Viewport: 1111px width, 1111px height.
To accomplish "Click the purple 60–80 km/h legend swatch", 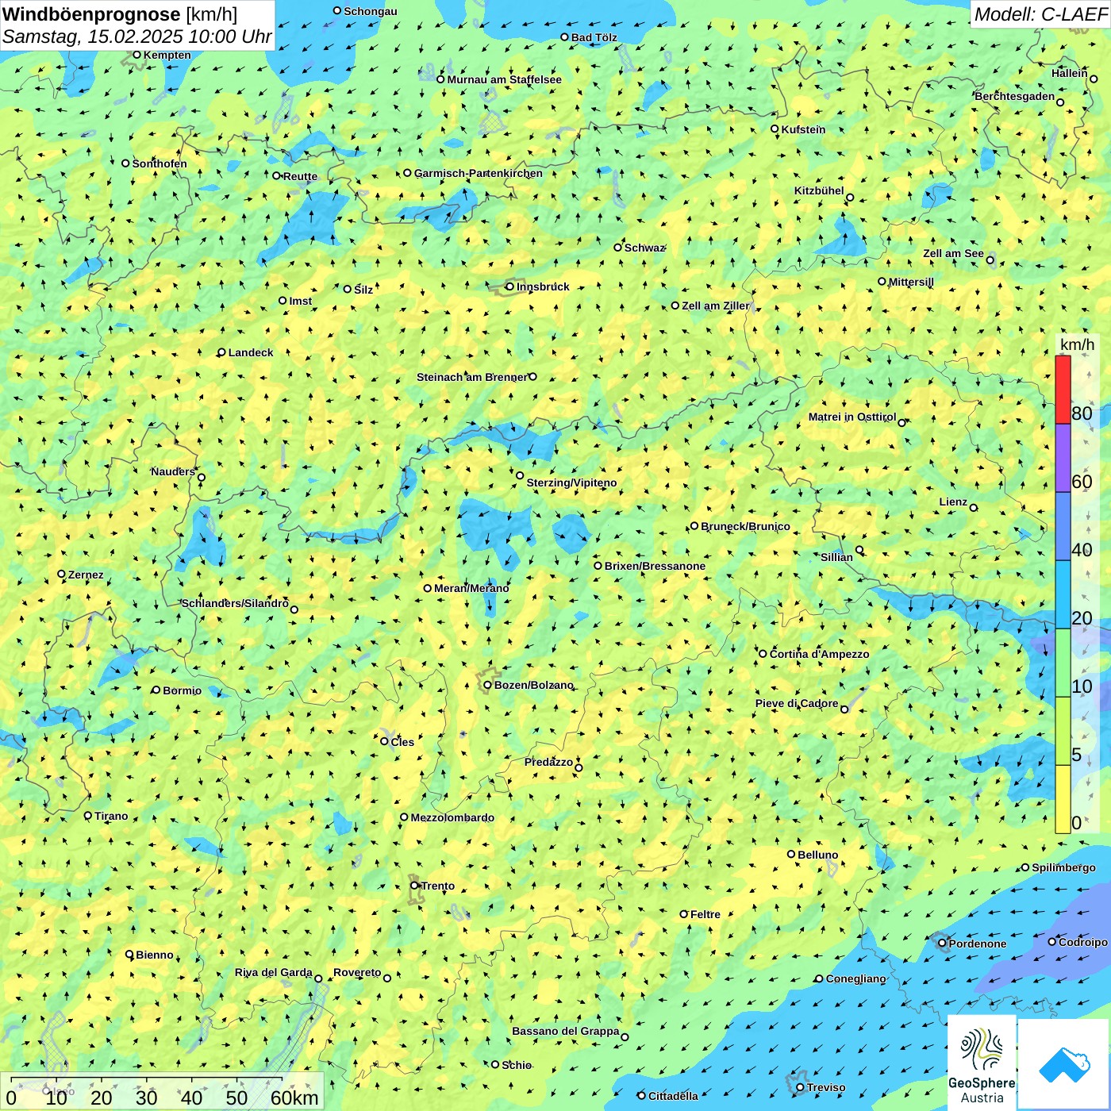I will (x=1063, y=459).
